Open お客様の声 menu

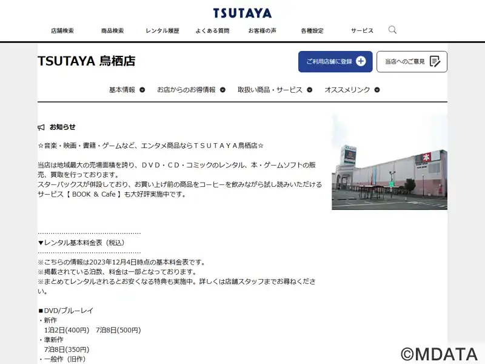pos(263,31)
